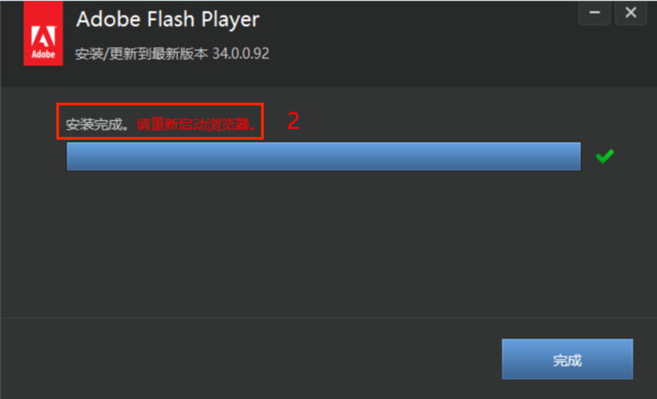Click the red annotation number 2
The width and height of the screenshot is (657, 399).
pos(294,121)
